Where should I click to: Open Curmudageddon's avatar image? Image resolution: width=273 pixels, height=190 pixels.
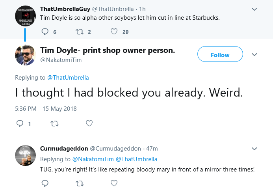click(x=26, y=155)
